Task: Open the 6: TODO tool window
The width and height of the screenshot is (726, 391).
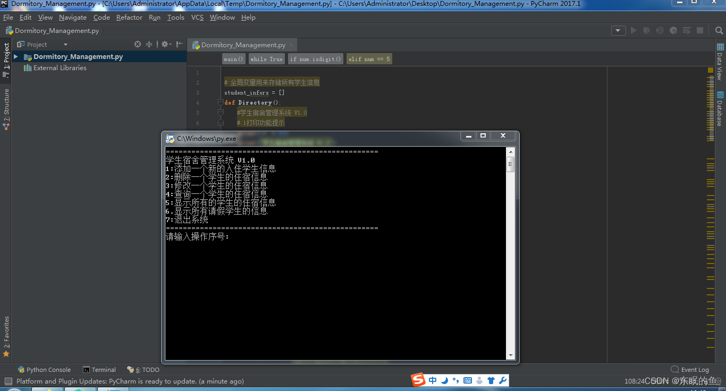Action: pyautogui.click(x=143, y=370)
